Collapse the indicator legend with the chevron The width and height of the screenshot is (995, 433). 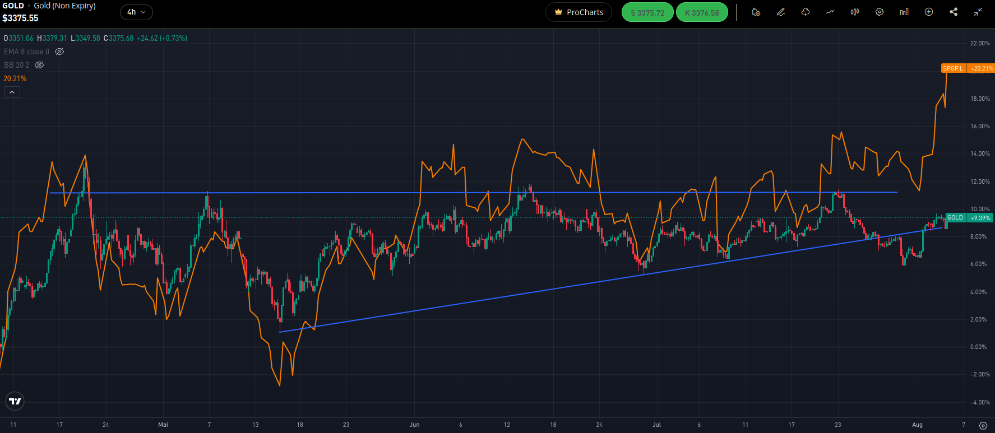point(12,92)
